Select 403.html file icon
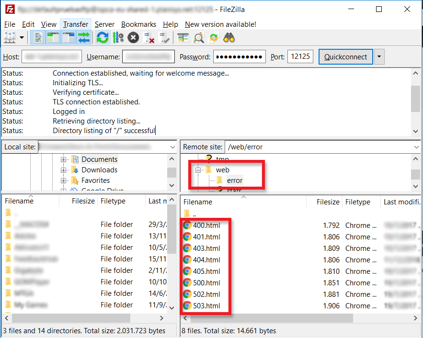This screenshot has width=423, height=338. (187, 248)
